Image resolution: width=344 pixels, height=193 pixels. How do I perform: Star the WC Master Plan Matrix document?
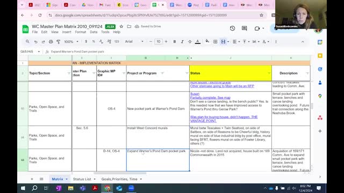[121, 26]
